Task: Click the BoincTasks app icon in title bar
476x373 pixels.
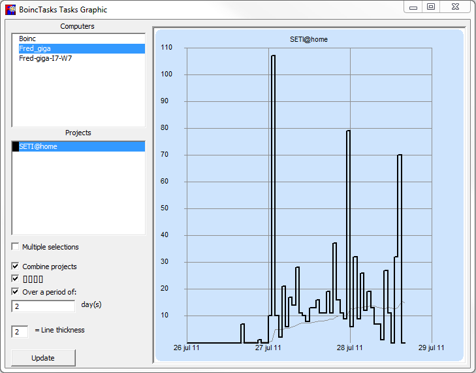Action: coord(10,10)
